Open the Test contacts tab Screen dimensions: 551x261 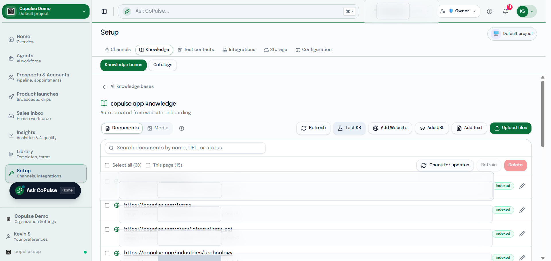[196, 50]
